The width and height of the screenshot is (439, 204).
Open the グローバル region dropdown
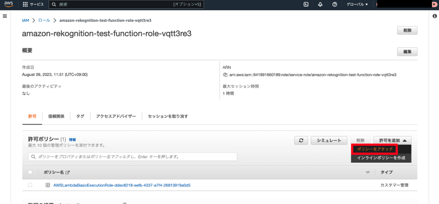pyautogui.click(x=357, y=4)
